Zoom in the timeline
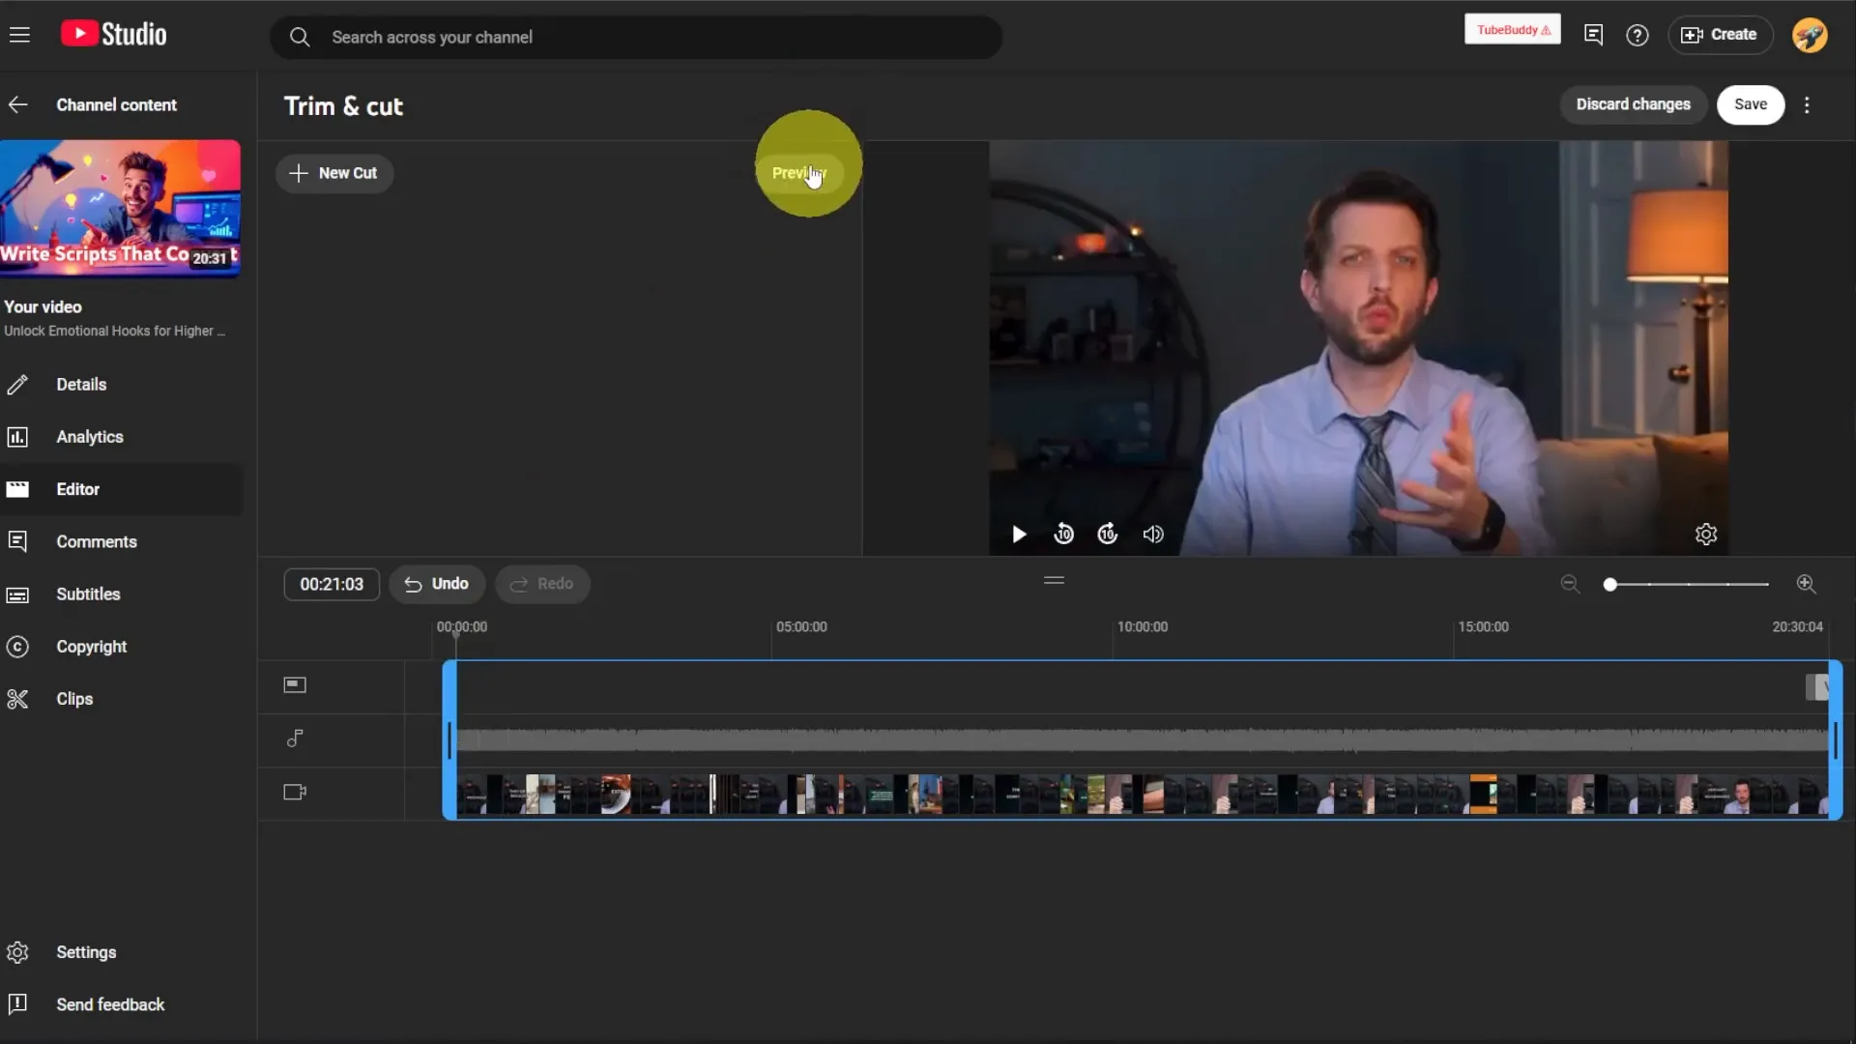This screenshot has width=1856, height=1044. pyautogui.click(x=1806, y=584)
